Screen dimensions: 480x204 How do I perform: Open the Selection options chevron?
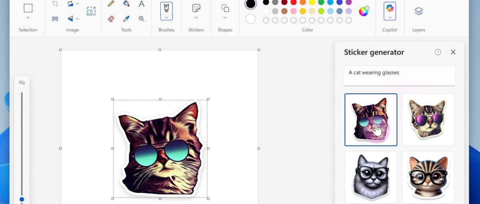click(28, 18)
